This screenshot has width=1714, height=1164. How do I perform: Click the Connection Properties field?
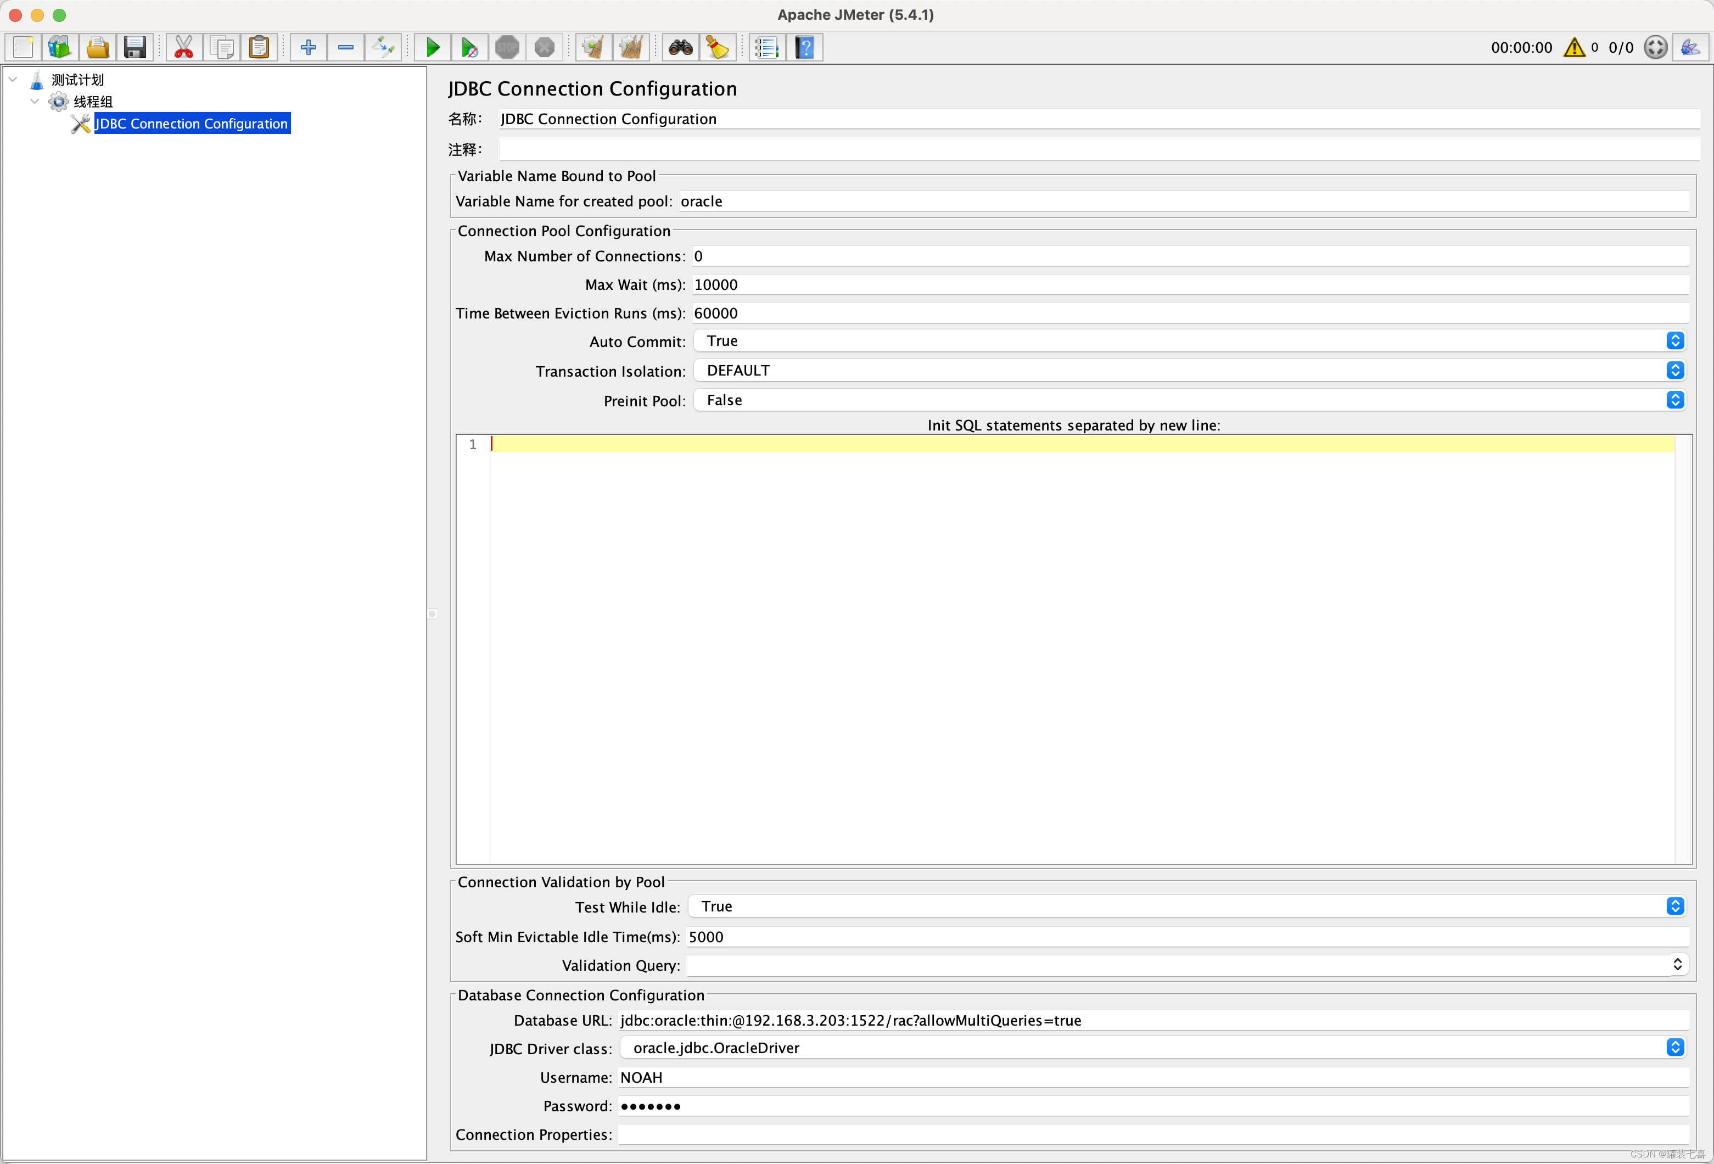(x=1153, y=1135)
